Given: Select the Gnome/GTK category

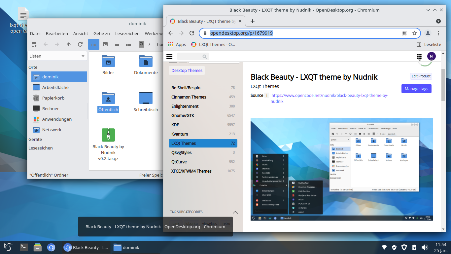Looking at the screenshot, I should tap(203, 115).
